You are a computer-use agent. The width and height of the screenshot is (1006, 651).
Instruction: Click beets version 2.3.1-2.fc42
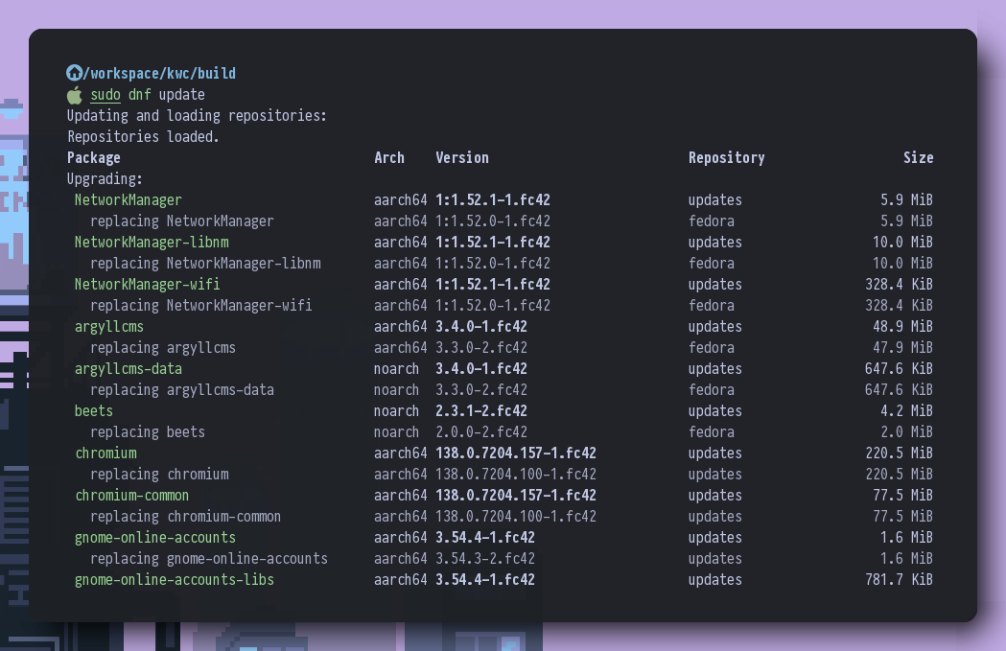[x=481, y=411]
